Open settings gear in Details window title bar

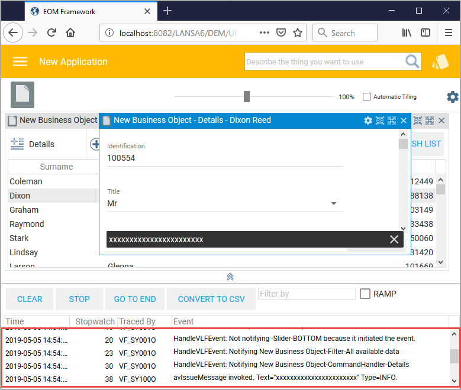368,121
